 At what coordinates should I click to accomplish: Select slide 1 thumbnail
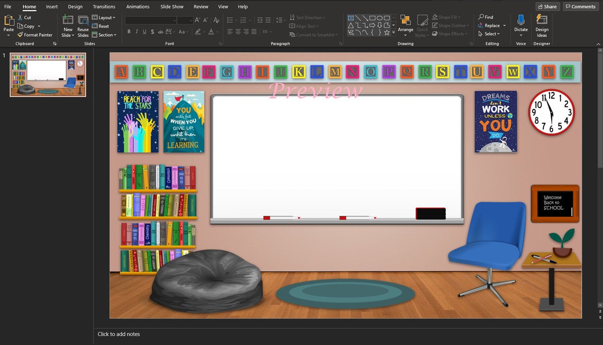(48, 75)
